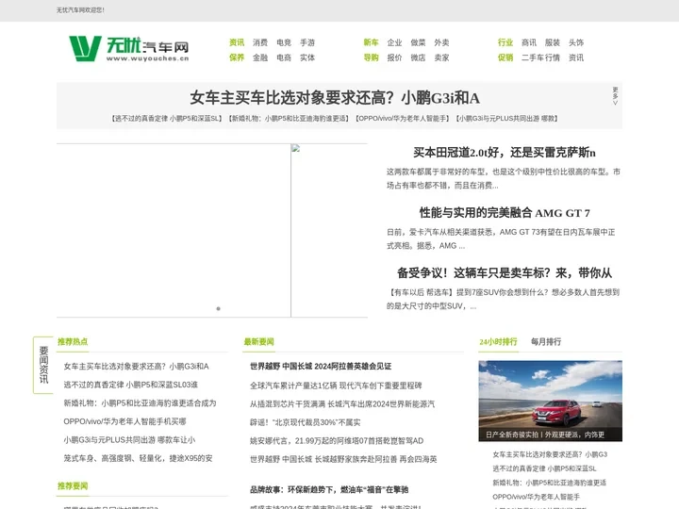
Task: Open ranking item OPPO/vivo/华为老年人智能手
Action: pos(536,497)
